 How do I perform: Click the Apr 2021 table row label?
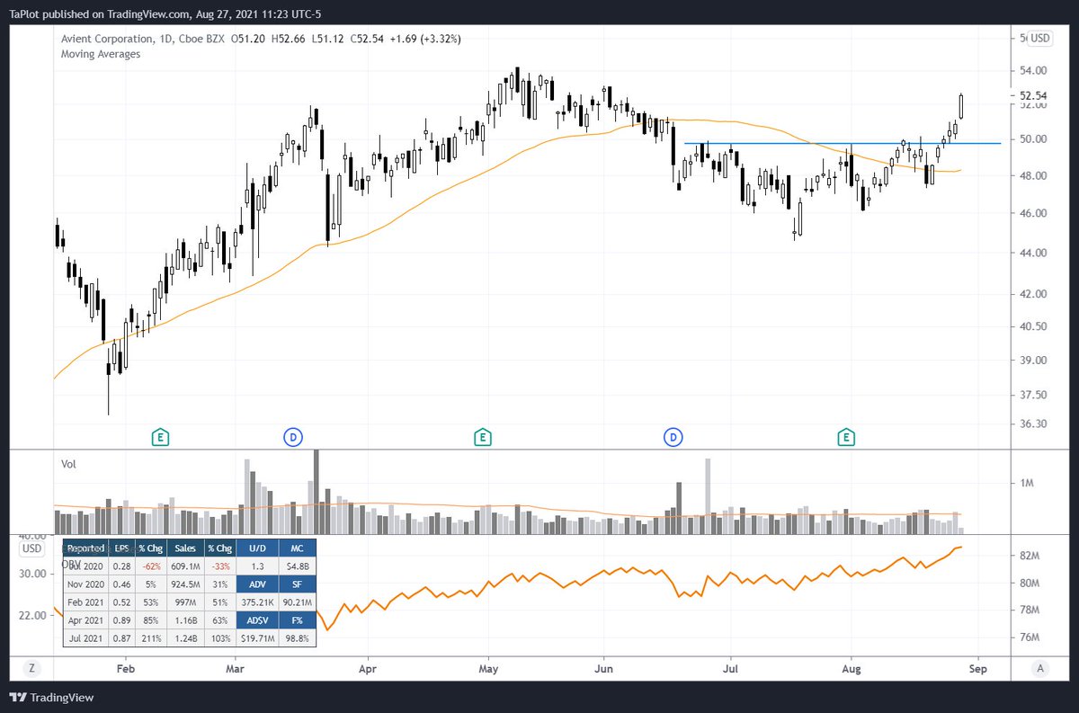tap(85, 620)
